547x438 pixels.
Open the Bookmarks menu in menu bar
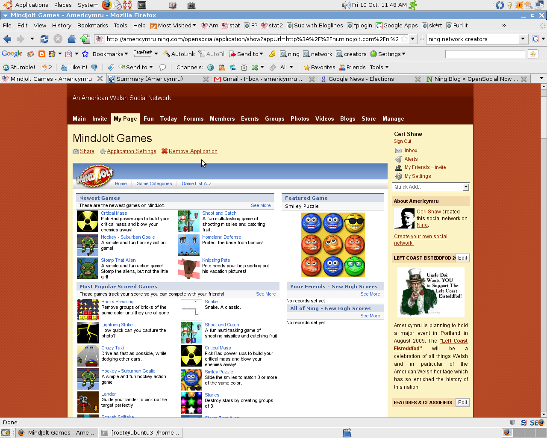pyautogui.click(x=92, y=25)
